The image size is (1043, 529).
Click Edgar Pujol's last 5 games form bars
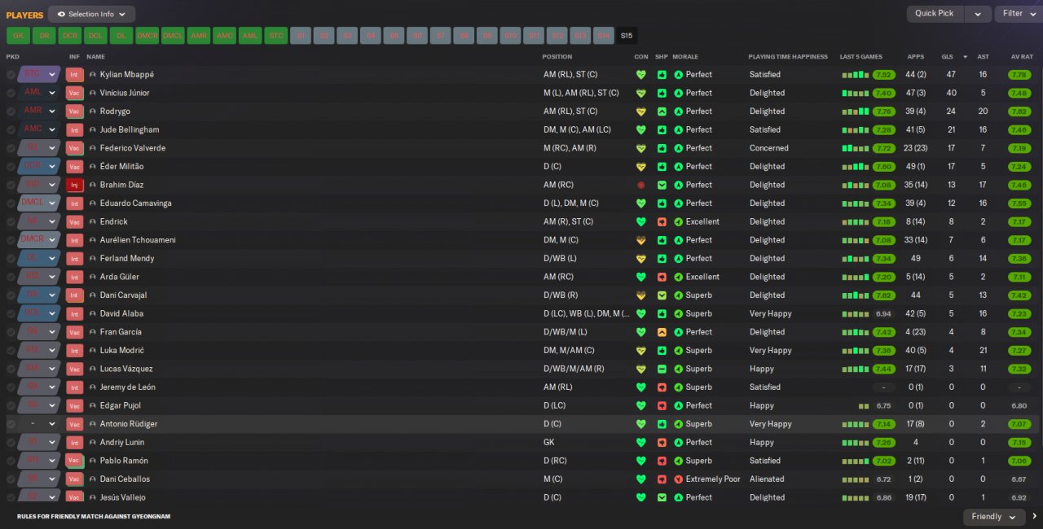[x=864, y=406]
